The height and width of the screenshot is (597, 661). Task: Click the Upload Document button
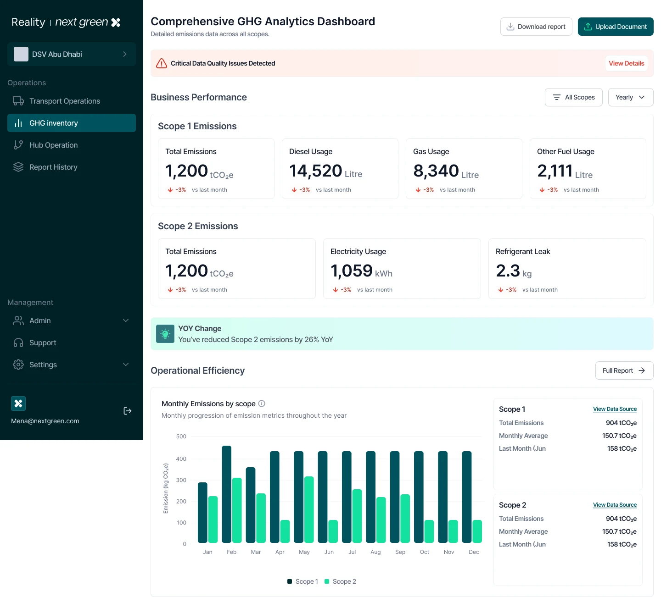tap(616, 27)
